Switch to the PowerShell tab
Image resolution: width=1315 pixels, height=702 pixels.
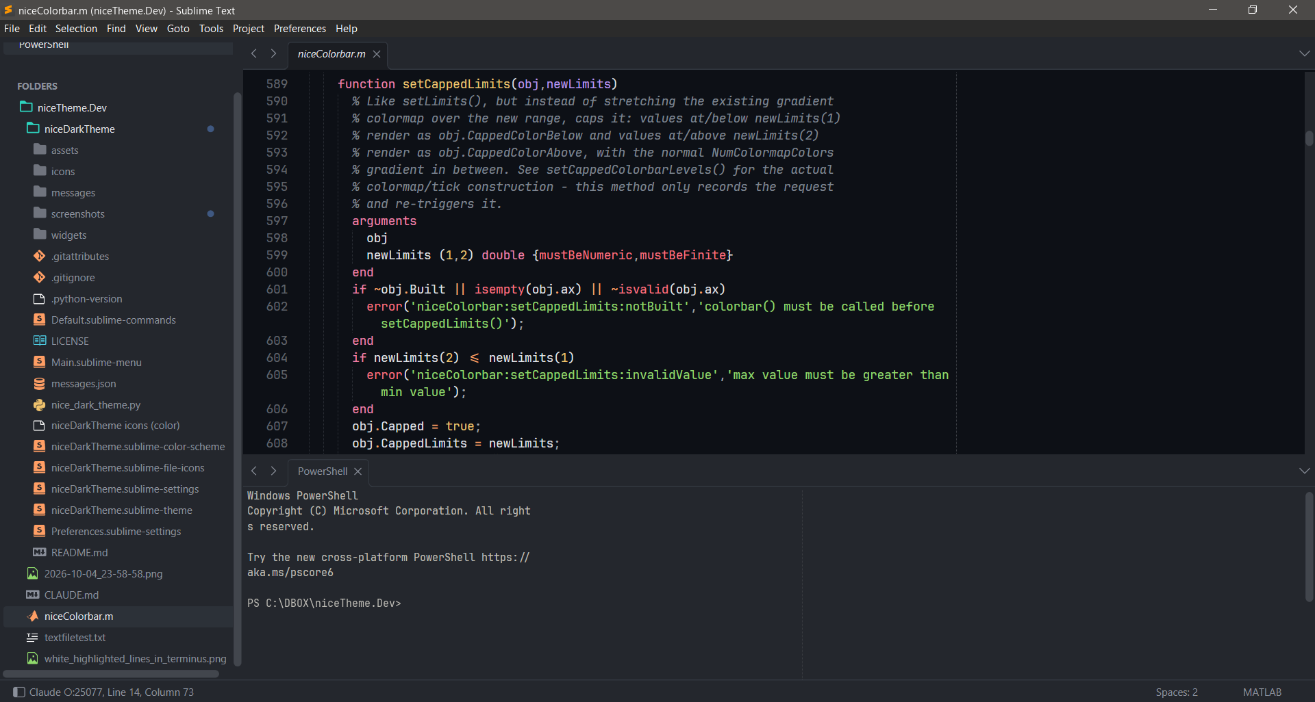click(x=323, y=471)
